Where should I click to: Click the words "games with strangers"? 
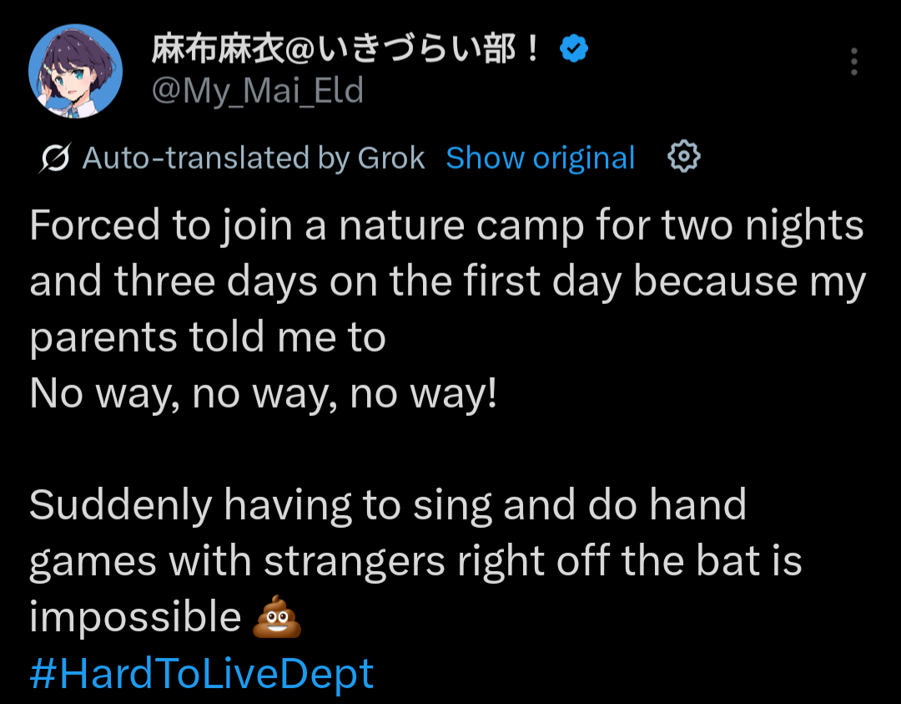pos(238,561)
